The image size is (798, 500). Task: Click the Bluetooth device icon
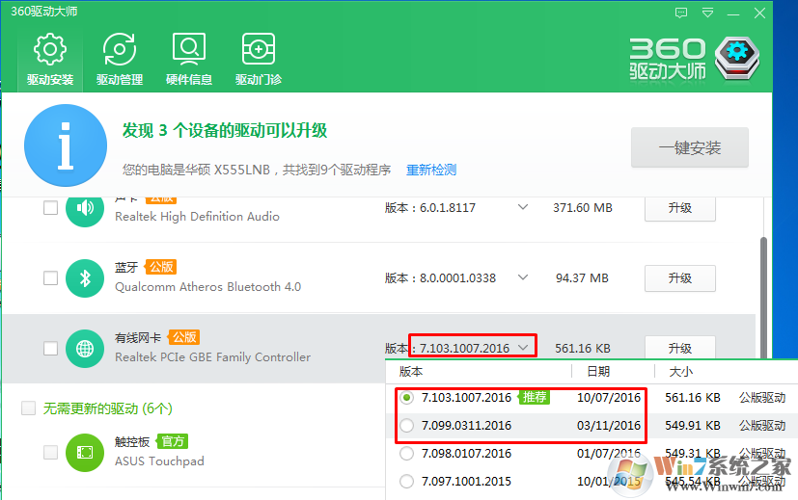coord(85,278)
